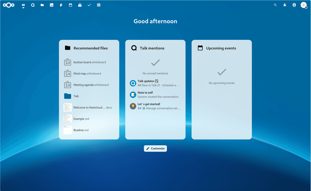Click the blue Talk folder icon
The width and height of the screenshot is (311, 191).
pos(68,96)
